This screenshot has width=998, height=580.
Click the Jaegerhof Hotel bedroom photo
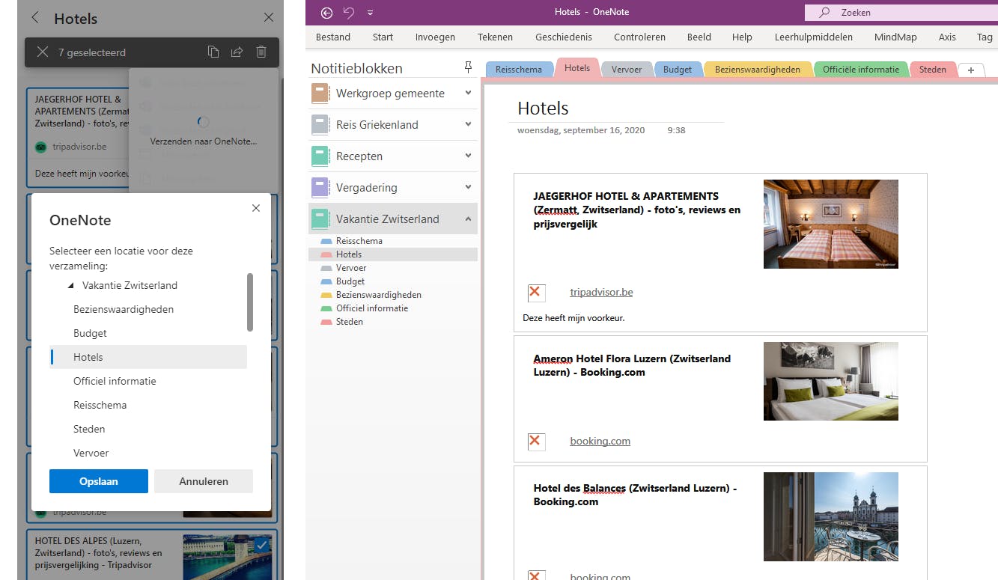coord(830,224)
